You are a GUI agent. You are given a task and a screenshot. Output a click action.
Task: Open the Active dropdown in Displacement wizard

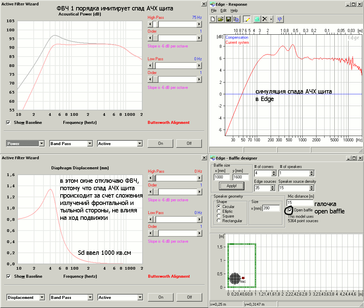point(140,297)
